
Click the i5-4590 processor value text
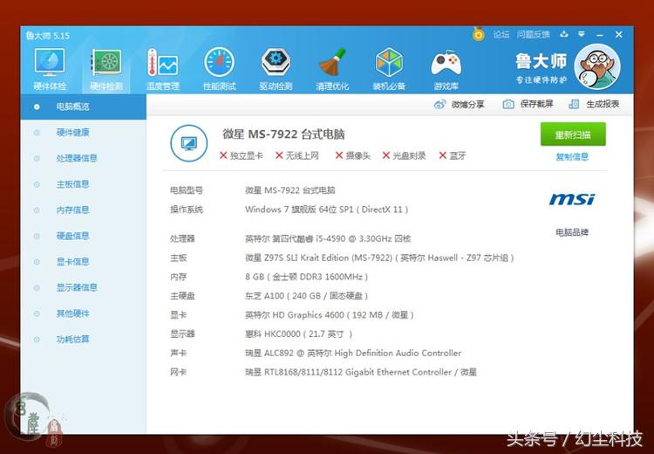click(x=328, y=239)
